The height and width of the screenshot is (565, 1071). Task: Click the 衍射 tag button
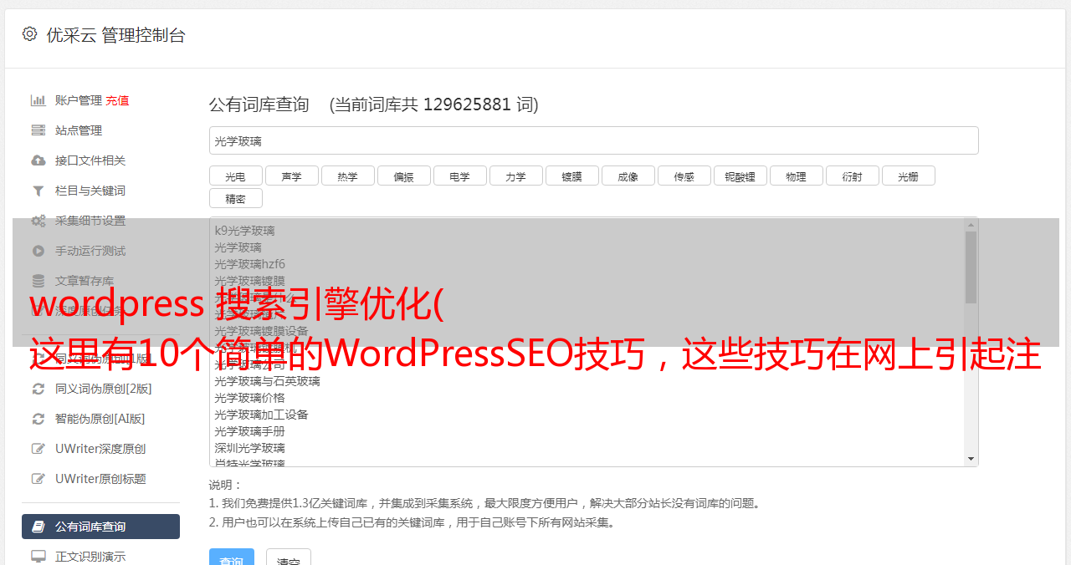(853, 176)
